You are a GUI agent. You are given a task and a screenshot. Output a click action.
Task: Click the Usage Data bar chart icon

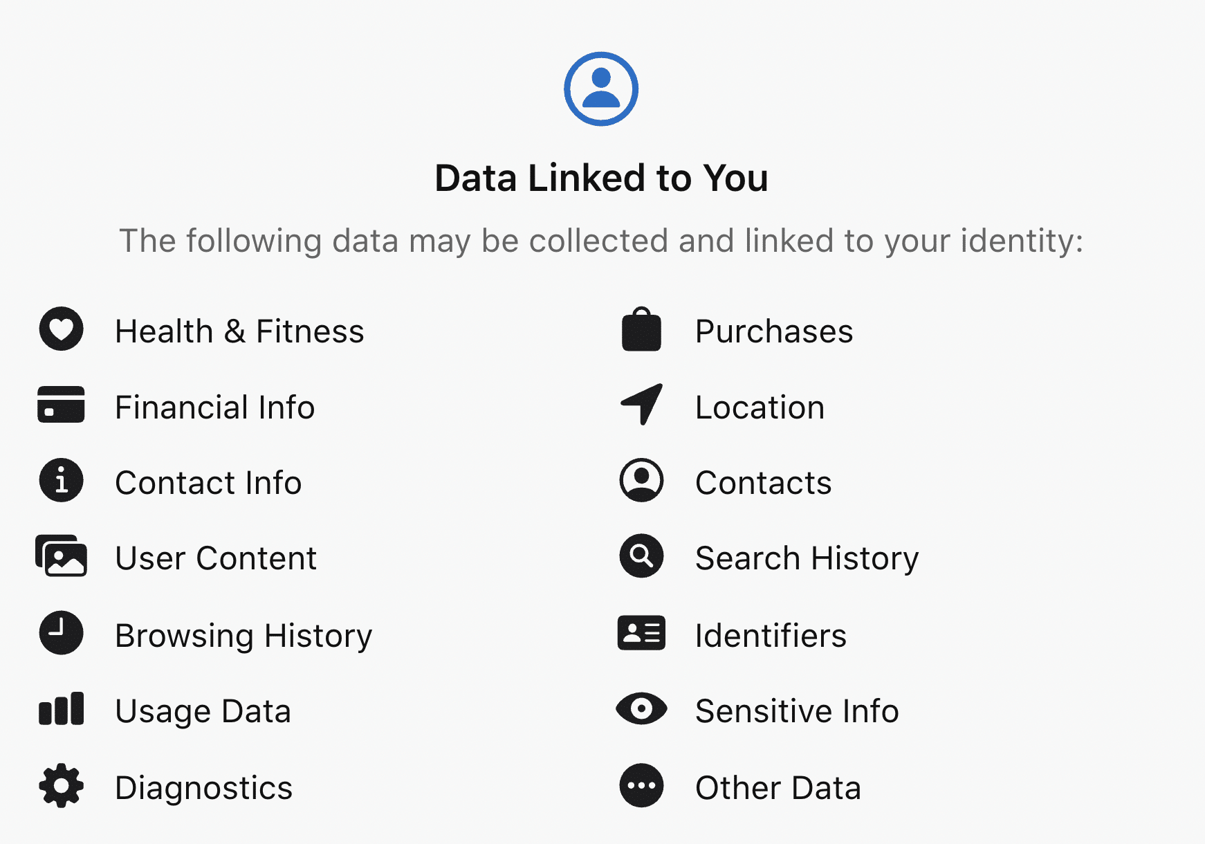coord(62,709)
